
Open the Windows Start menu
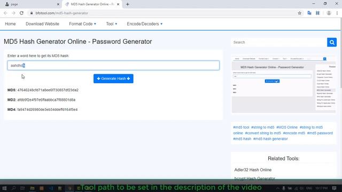click(4, 188)
